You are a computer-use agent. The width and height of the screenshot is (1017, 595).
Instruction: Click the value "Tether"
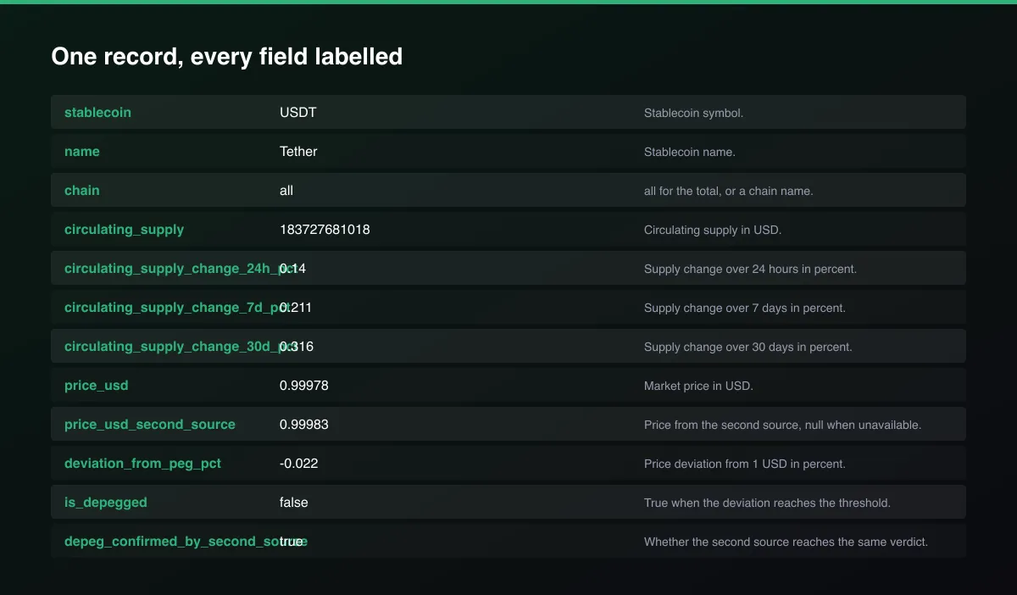point(298,151)
